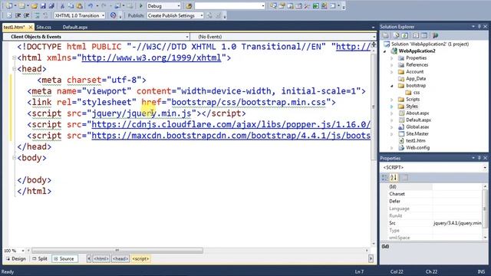Collapse the body element outline region
The height and width of the screenshot is (276, 491).
tap(14, 158)
